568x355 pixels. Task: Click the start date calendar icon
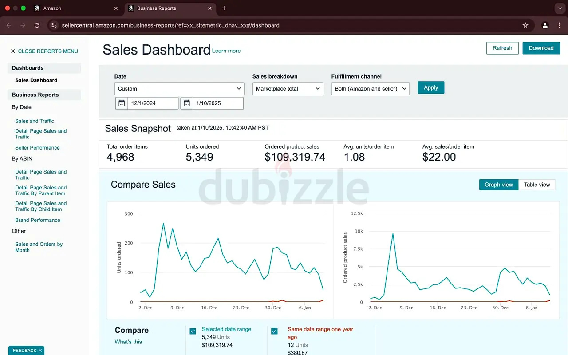coord(122,103)
